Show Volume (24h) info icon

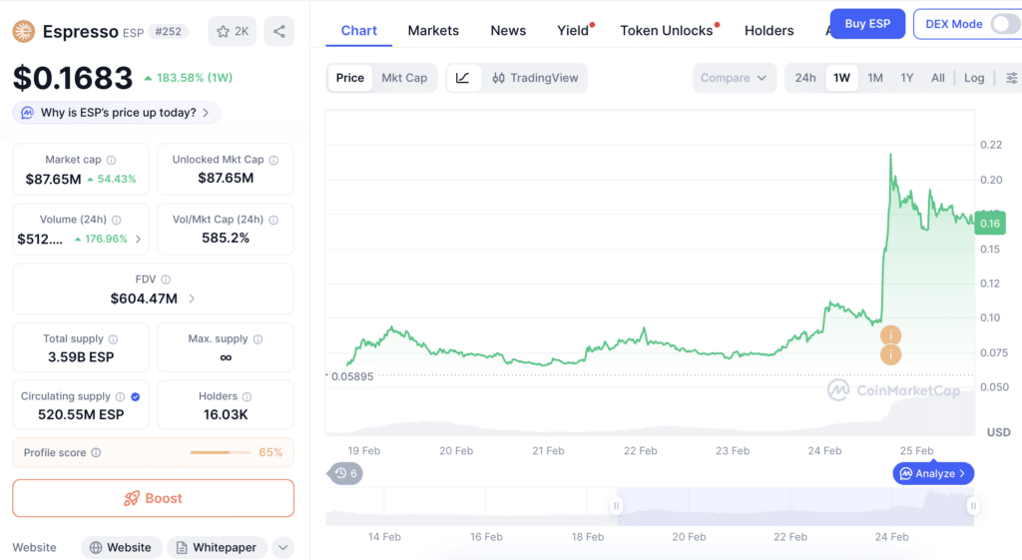point(116,220)
